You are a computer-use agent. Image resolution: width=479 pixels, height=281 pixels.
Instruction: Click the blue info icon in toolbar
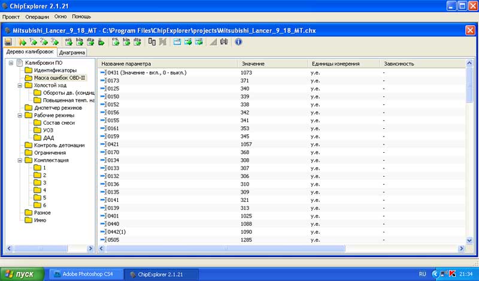pos(238,42)
